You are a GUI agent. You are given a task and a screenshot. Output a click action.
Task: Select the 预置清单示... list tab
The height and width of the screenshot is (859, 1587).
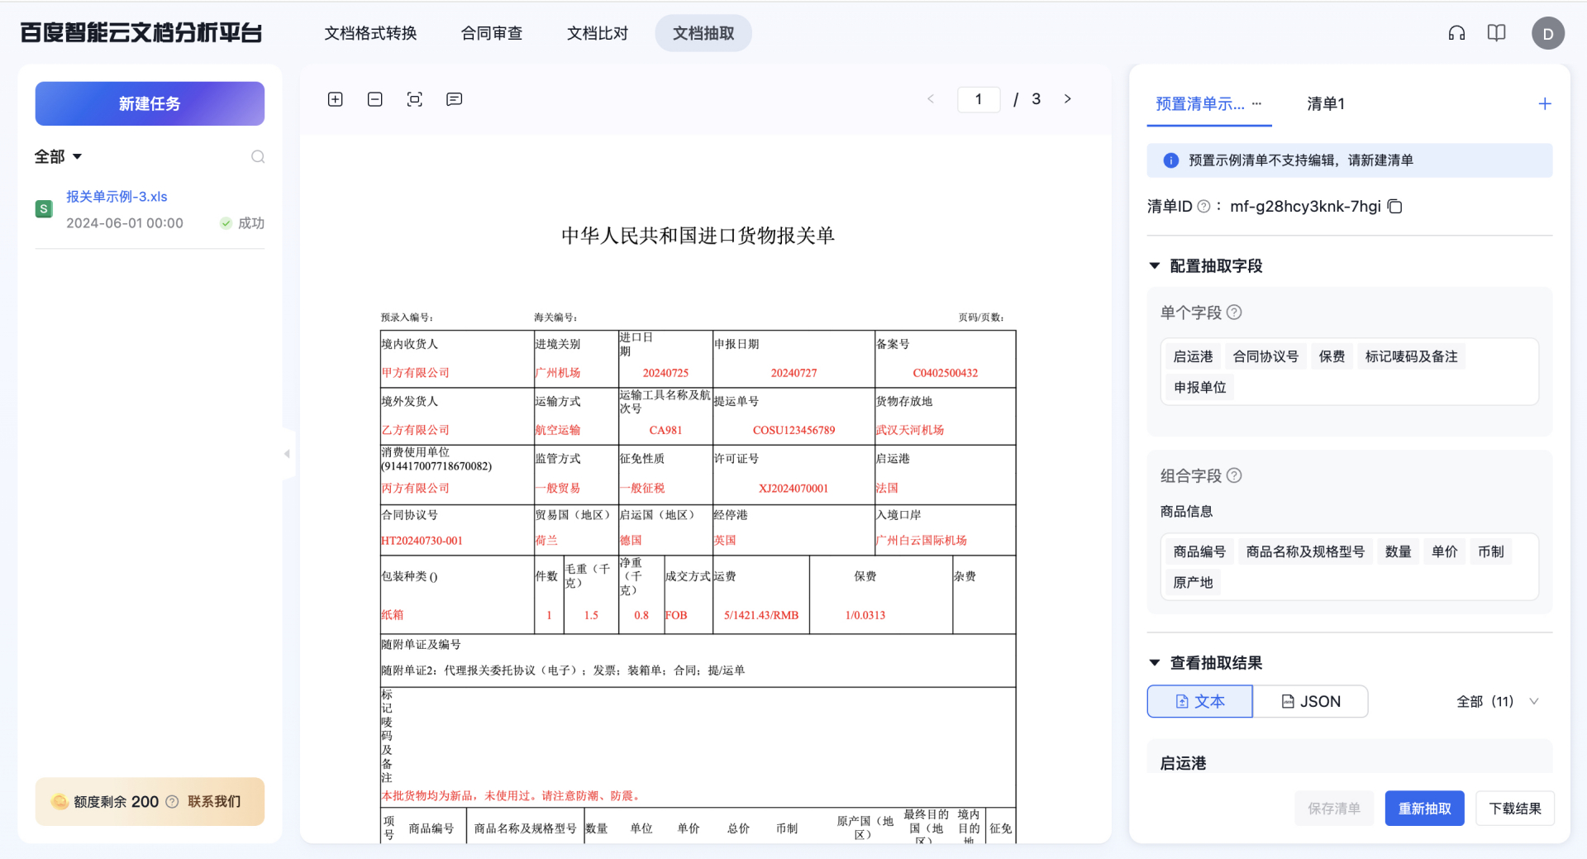coord(1200,104)
